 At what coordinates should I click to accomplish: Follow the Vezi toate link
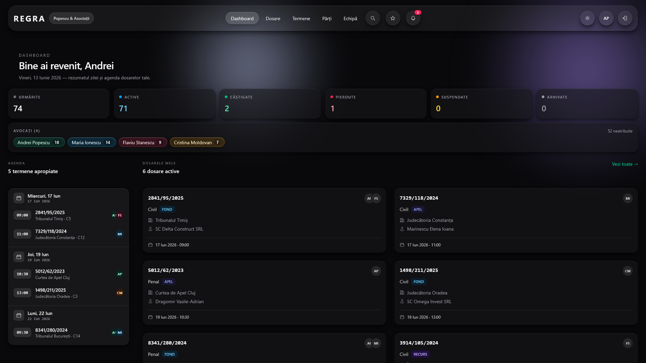click(625, 164)
